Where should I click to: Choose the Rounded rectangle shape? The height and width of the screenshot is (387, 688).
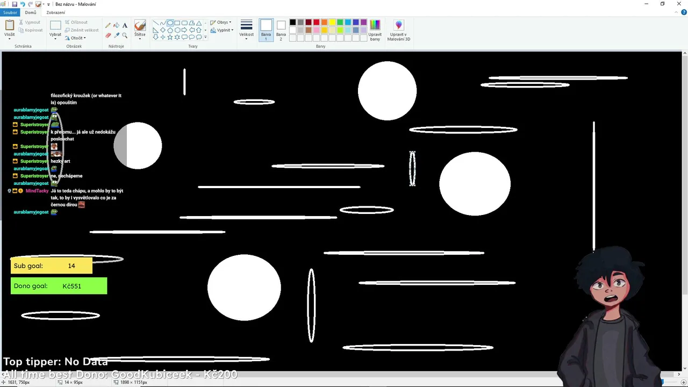pyautogui.click(x=184, y=23)
